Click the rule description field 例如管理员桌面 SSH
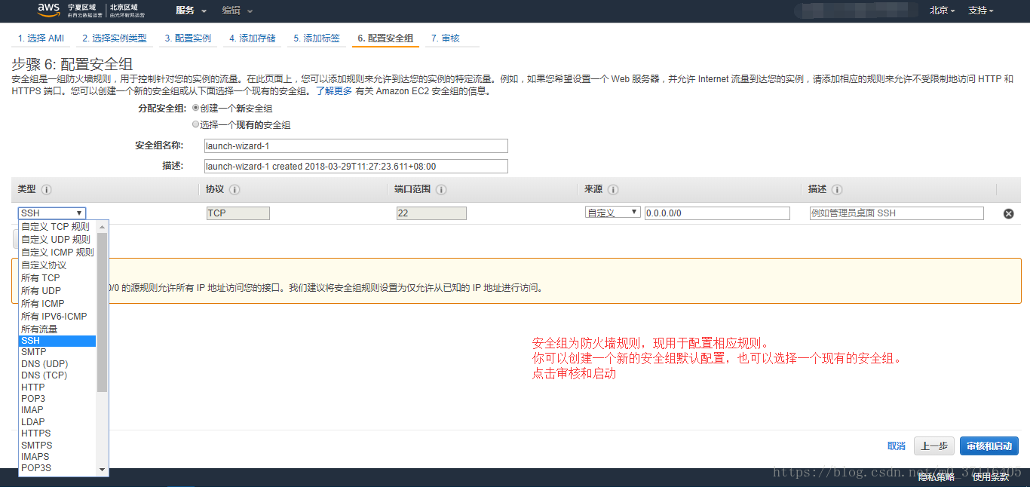The height and width of the screenshot is (487, 1030). coord(897,213)
